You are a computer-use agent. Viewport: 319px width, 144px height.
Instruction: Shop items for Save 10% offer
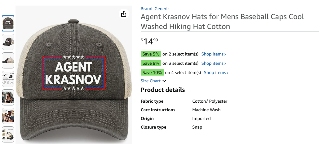coord(216,72)
